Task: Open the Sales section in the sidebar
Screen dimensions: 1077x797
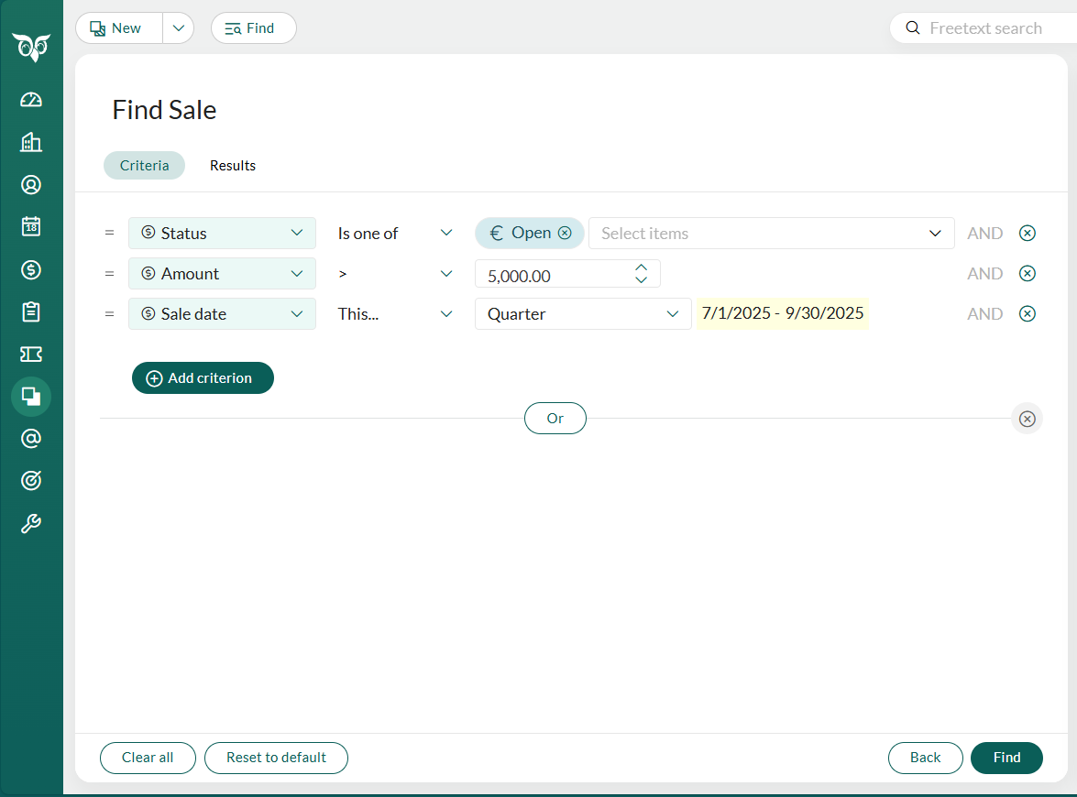Action: [x=30, y=269]
